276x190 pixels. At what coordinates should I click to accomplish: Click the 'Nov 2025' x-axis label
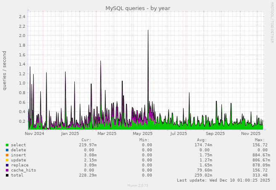[x=251, y=134]
